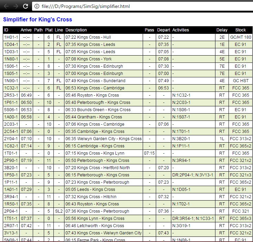Screen dimensions: 253x242
Task: Click the Delay column header
Action: point(222,30)
